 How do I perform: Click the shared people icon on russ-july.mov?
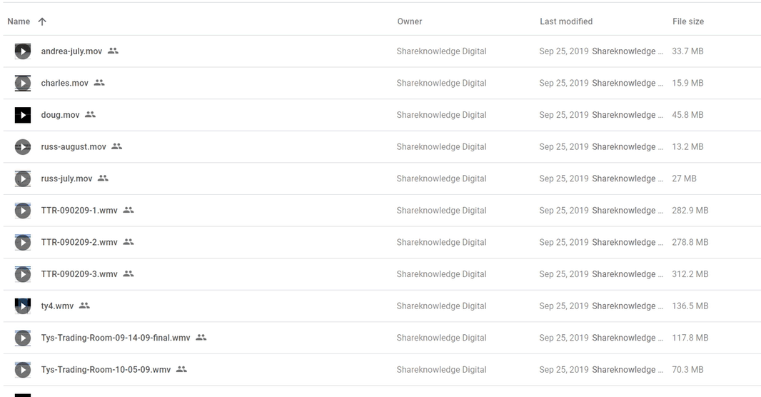[103, 179]
